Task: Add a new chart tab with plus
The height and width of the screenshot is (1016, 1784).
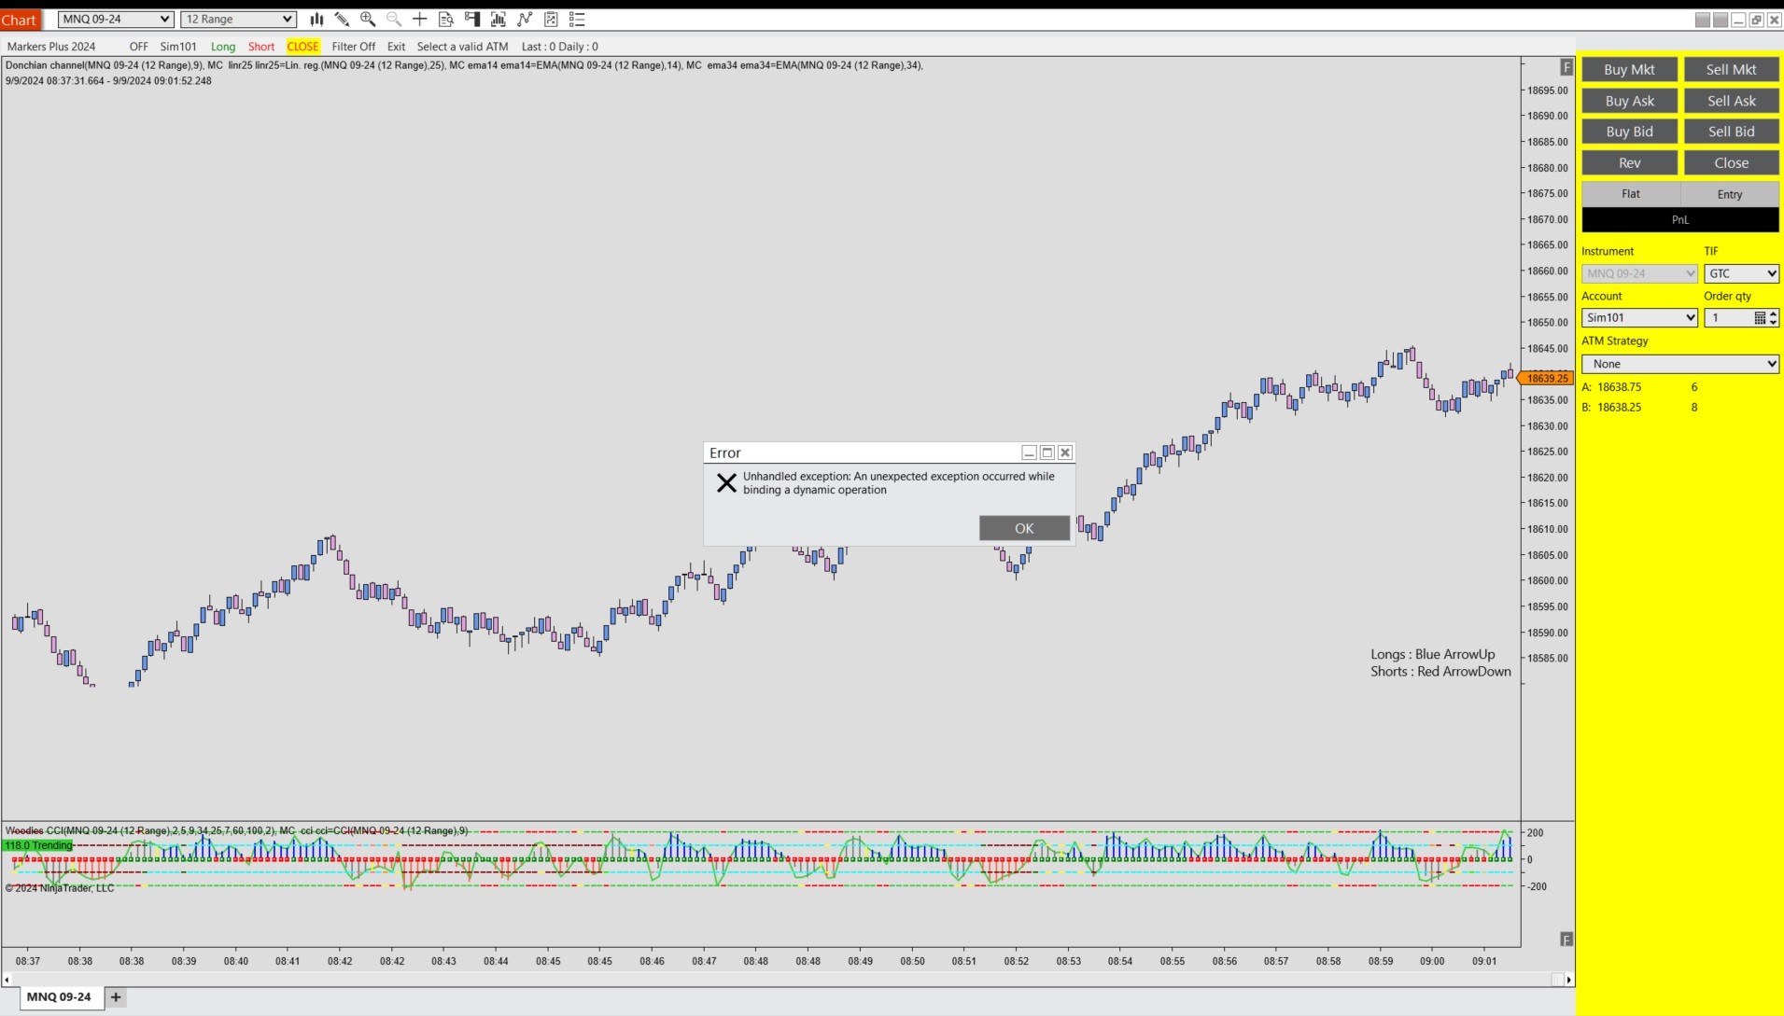Action: [x=116, y=996]
